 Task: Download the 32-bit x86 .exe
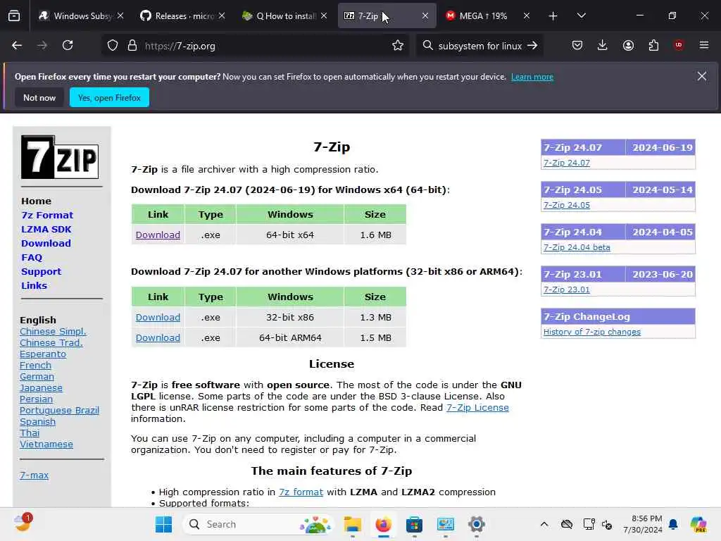coord(158,318)
